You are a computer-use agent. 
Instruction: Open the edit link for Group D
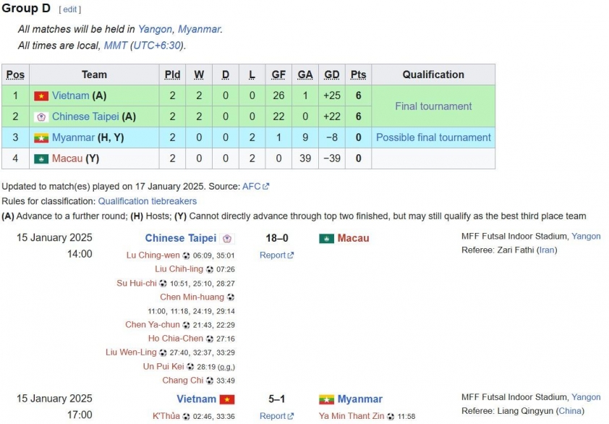pos(70,9)
